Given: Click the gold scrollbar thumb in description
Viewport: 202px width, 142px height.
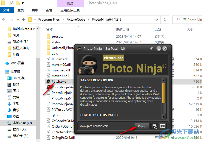Looking at the screenshot, I should [x=164, y=93].
